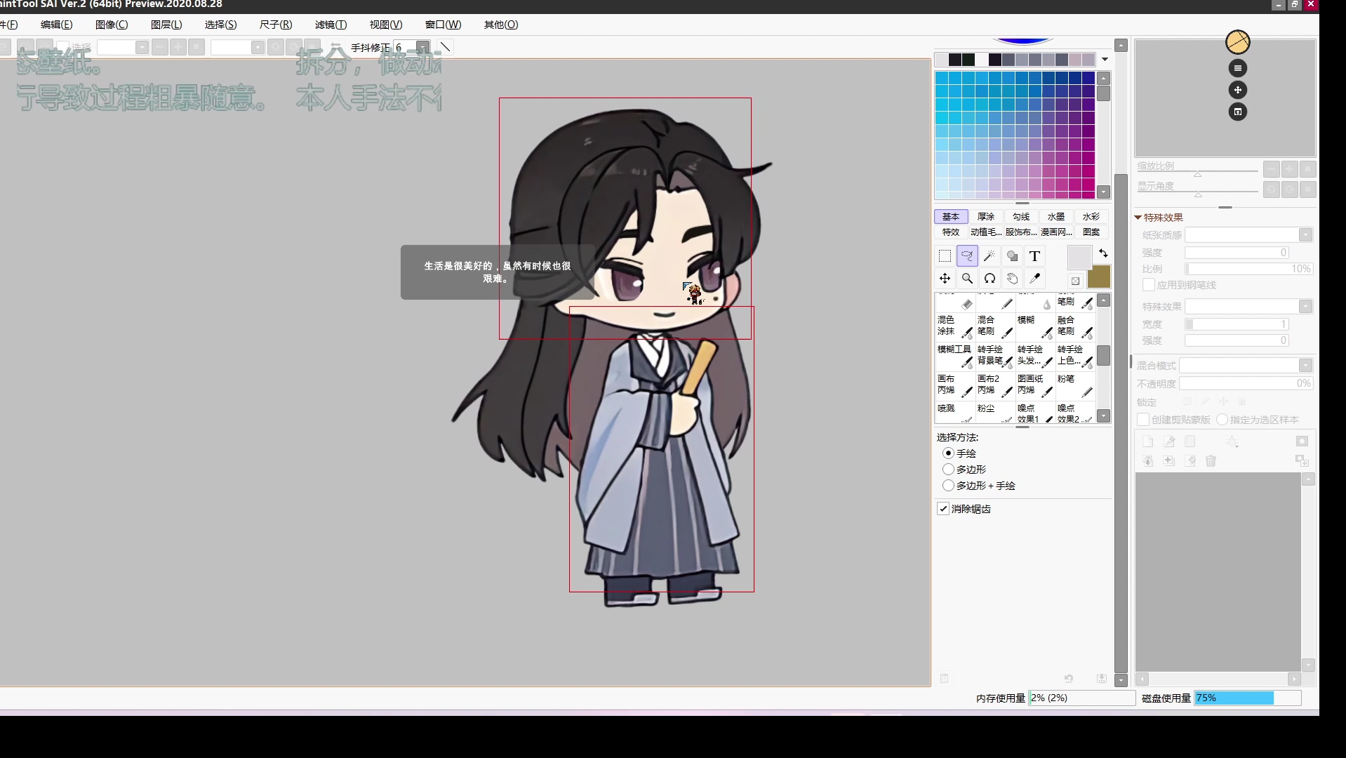Select the lasso selection tool
Screen dimensions: 1346x758
967,256
